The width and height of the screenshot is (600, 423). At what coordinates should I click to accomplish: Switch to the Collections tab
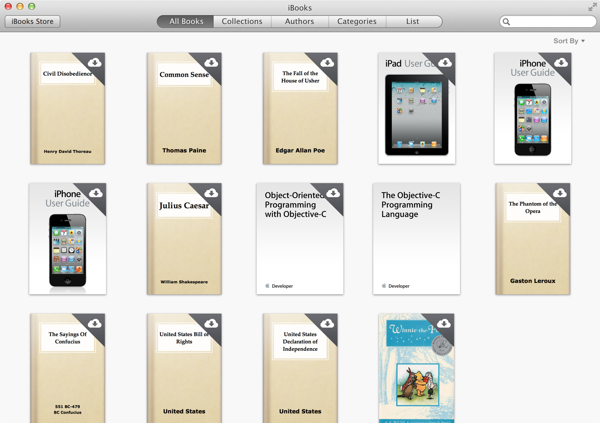click(x=242, y=22)
